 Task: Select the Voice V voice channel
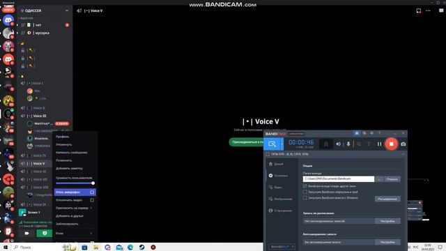[x=36, y=164]
